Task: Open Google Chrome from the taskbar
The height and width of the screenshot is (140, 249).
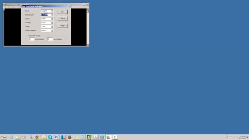Action: 37,137
